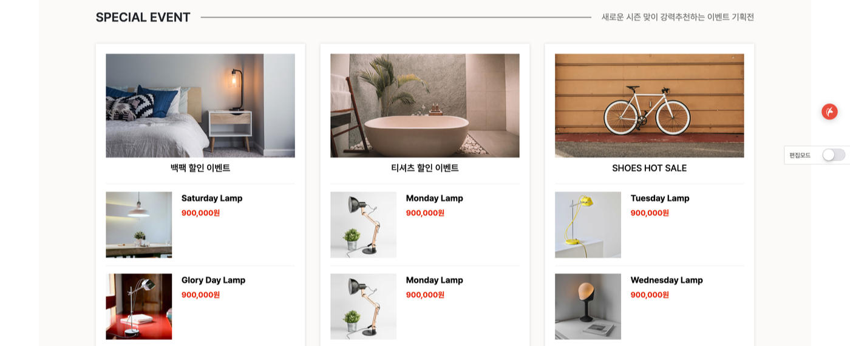Click the Glory Day Lamp thumbnail
This screenshot has width=850, height=346.
pyautogui.click(x=139, y=307)
